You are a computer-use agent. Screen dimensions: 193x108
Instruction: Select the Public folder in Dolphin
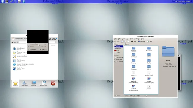149,61
